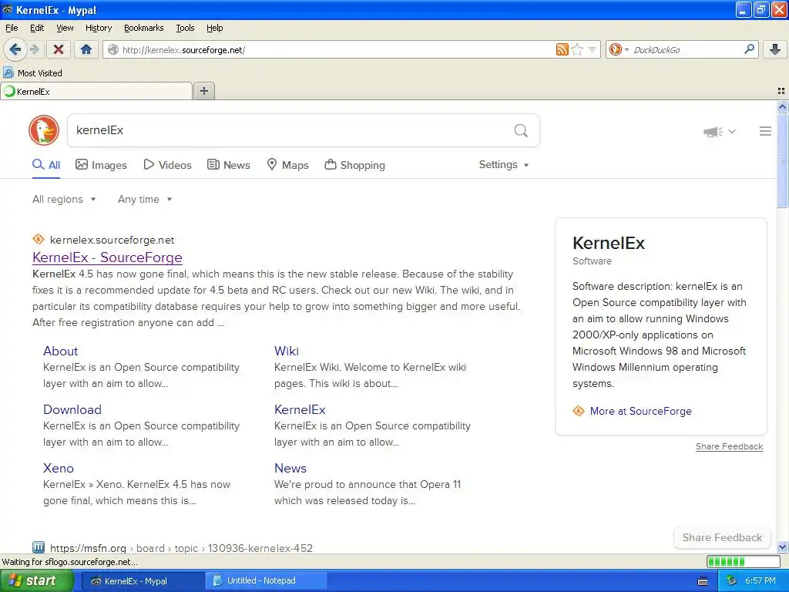789x592 pixels.
Task: Switch to Shopping results
Action: (354, 165)
